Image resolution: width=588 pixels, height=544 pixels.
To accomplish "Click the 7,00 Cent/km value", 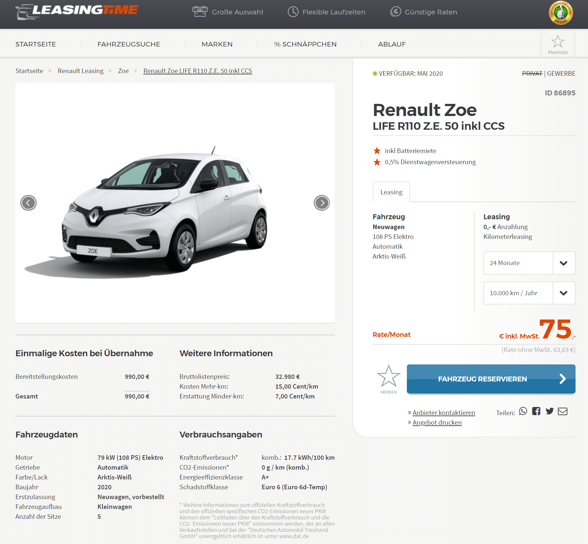I will click(295, 396).
